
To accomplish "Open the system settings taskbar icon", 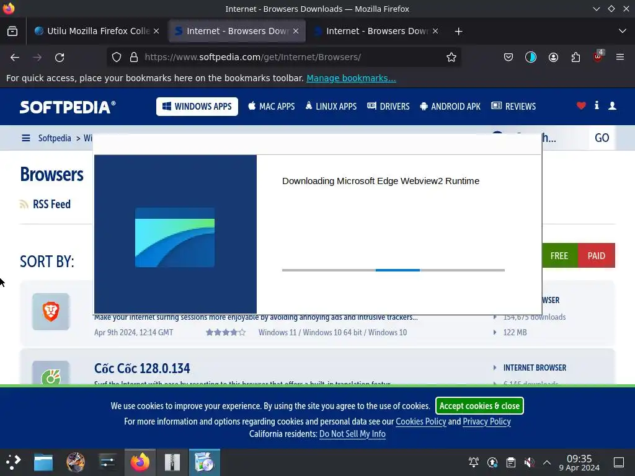I will (x=107, y=462).
